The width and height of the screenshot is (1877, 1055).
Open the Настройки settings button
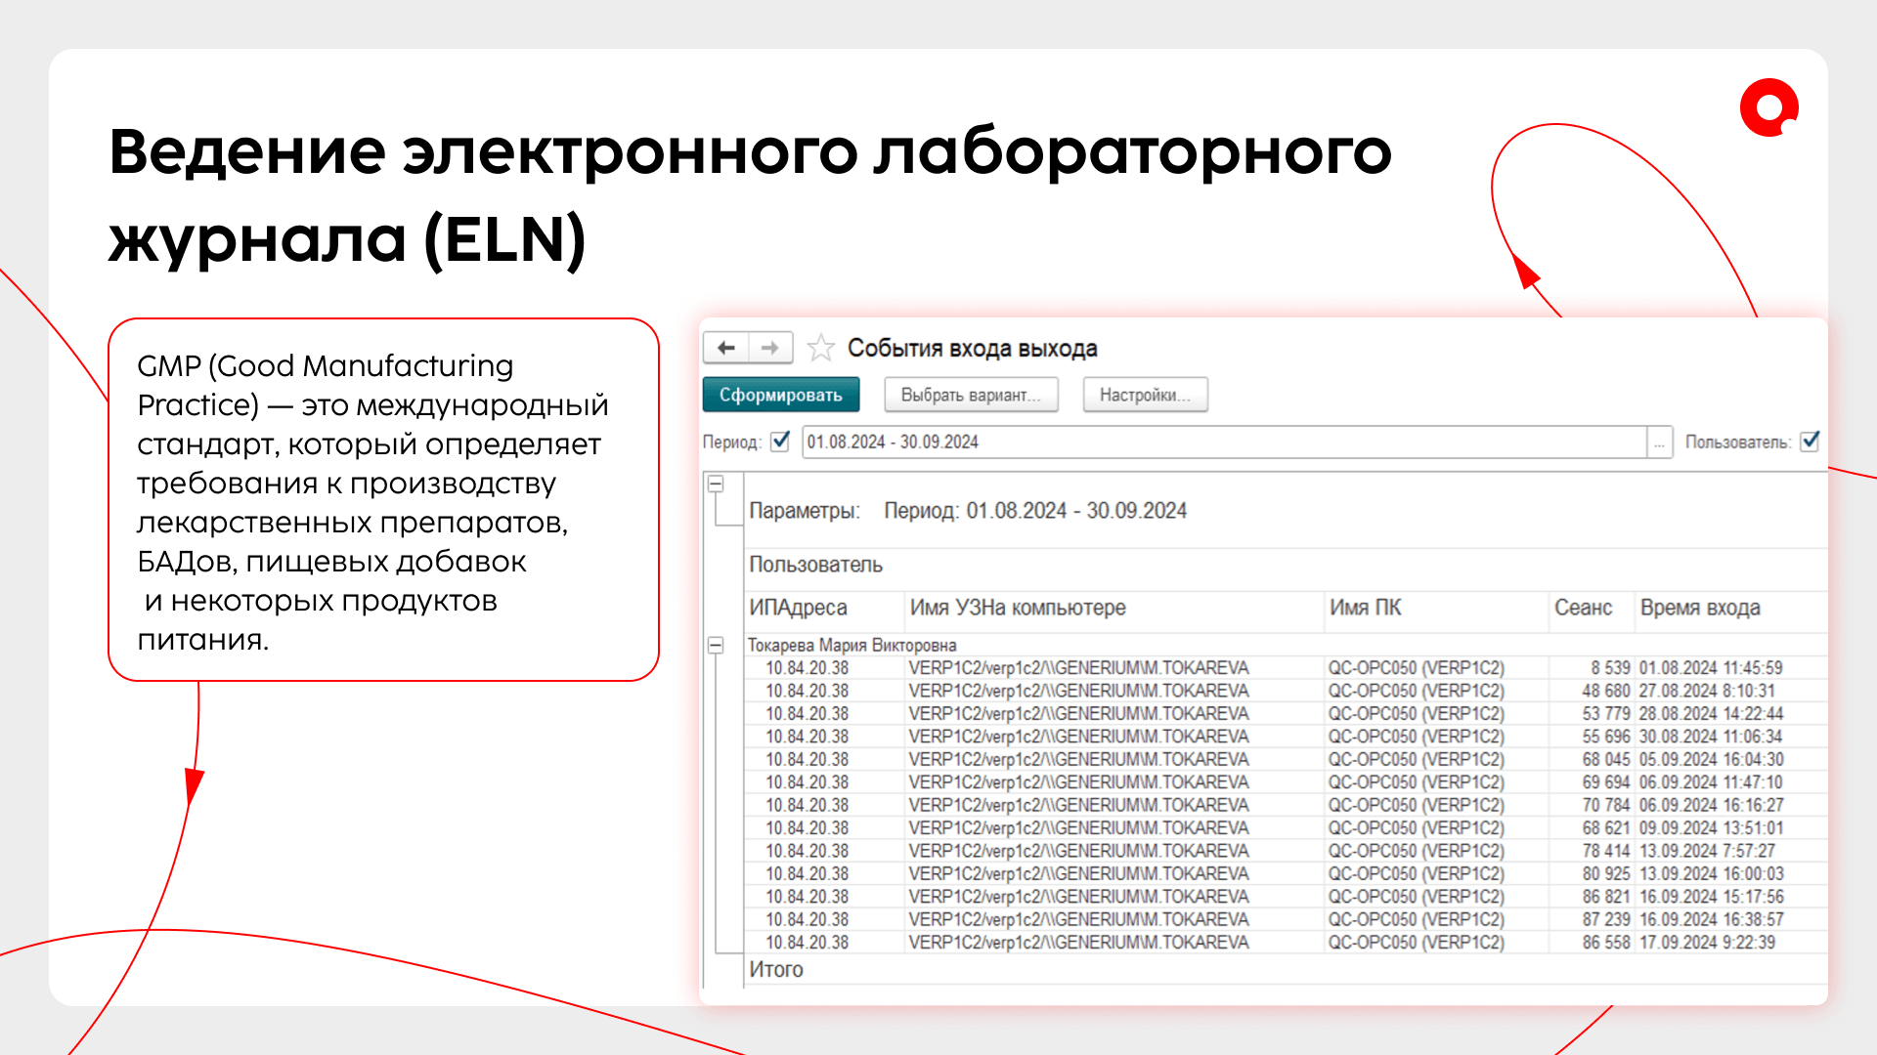click(x=1145, y=395)
